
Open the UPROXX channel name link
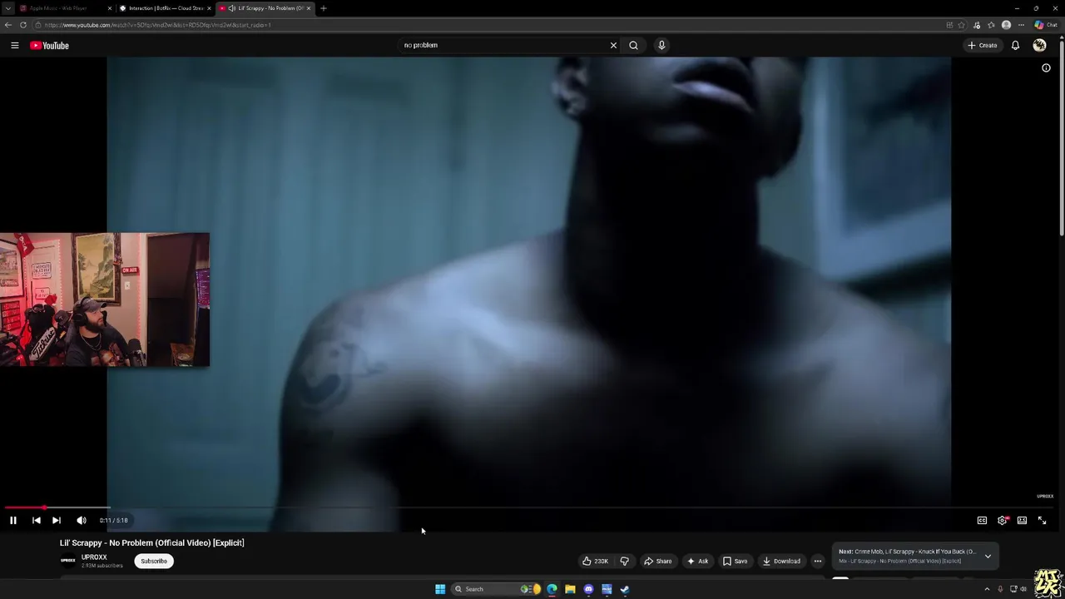tap(94, 557)
